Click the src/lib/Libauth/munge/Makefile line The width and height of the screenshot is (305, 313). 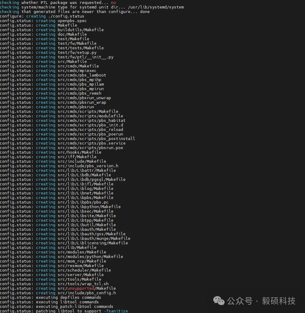pos(94,238)
